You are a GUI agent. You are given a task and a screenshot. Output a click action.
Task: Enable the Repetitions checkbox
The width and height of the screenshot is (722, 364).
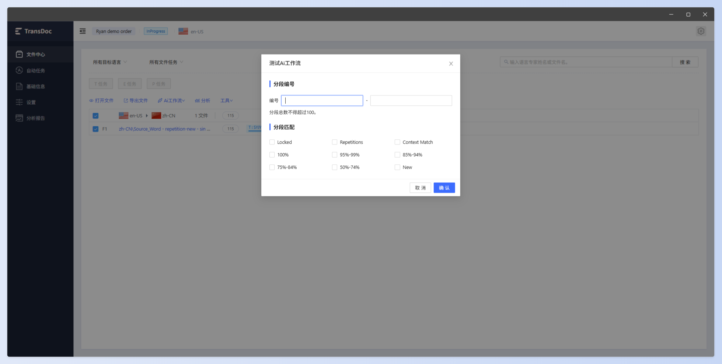coord(335,142)
